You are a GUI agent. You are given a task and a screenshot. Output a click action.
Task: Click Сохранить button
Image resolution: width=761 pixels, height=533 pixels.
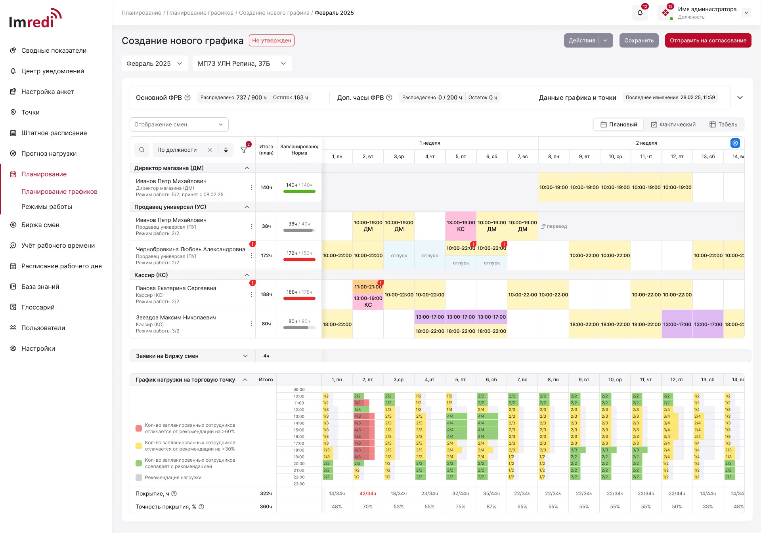[x=639, y=40]
